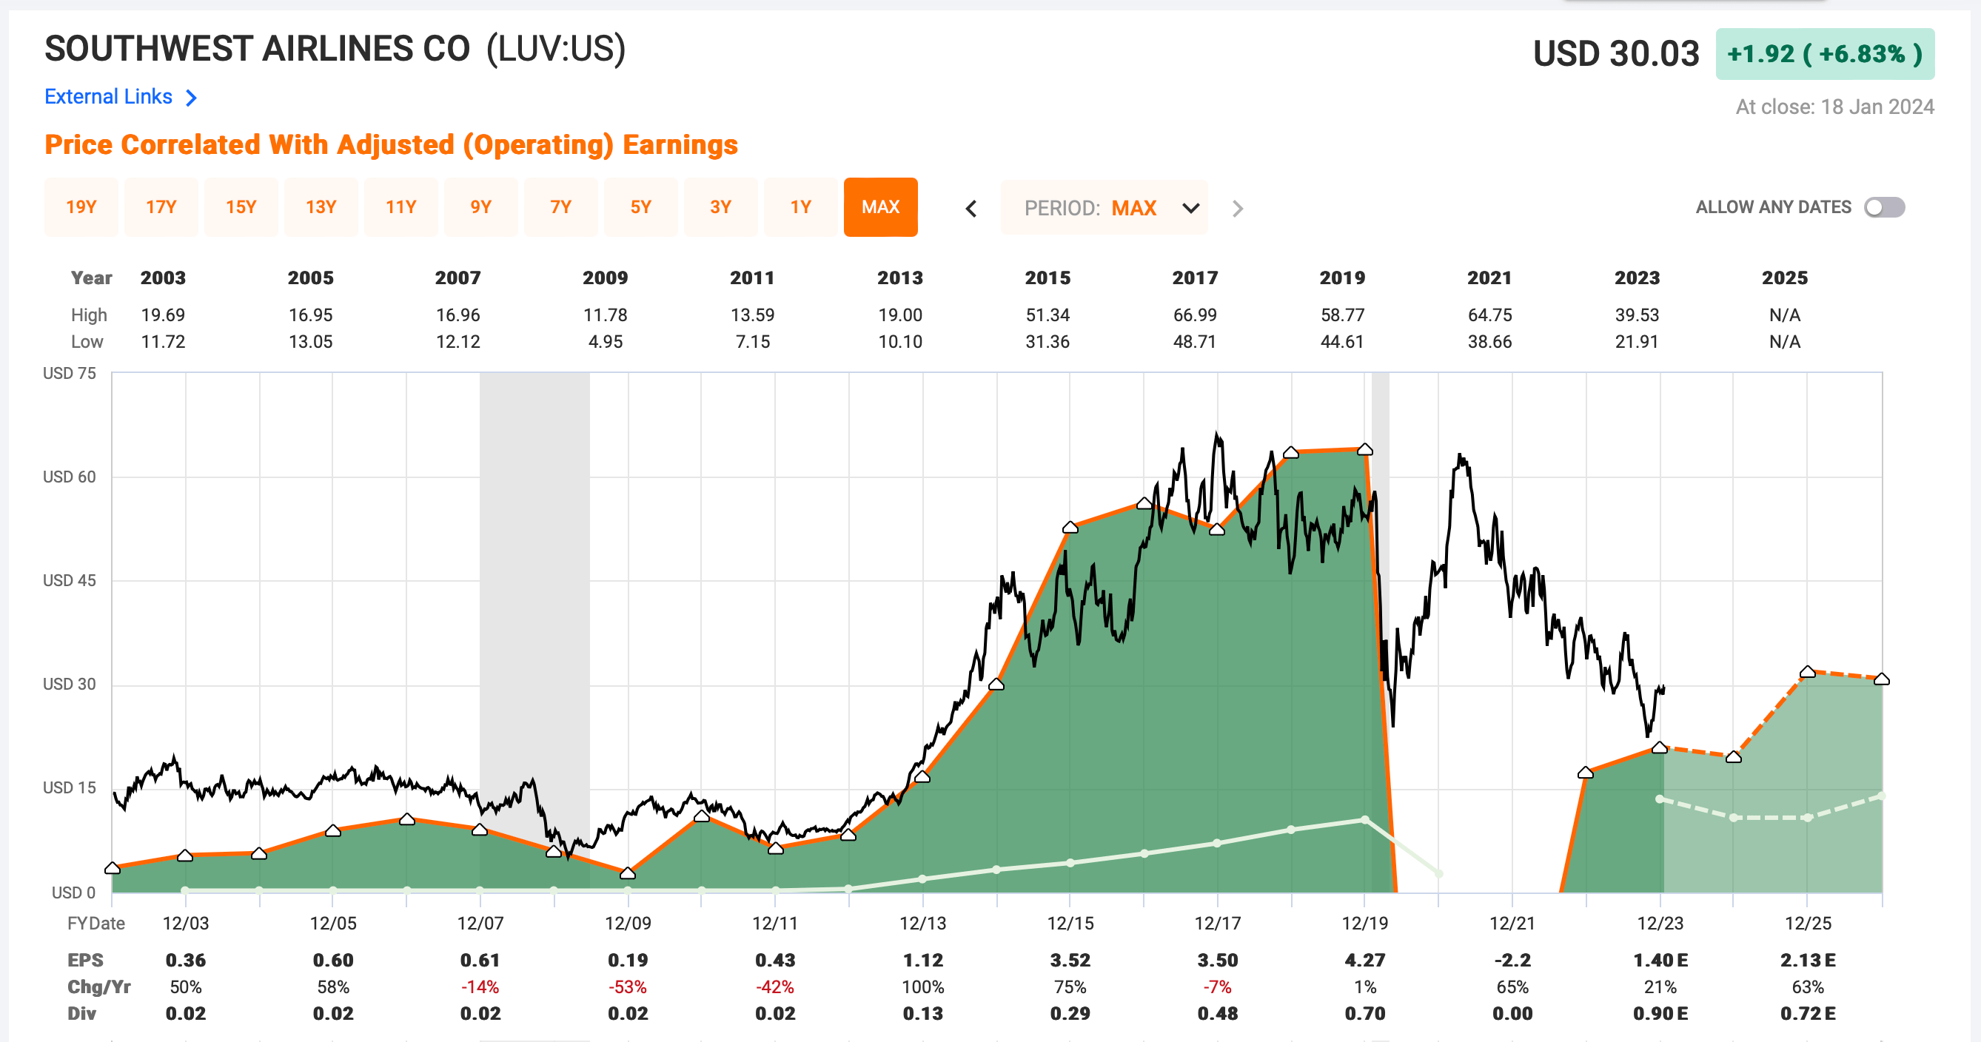
Task: Click the 12/07 earnings marker triangle
Action: click(x=480, y=829)
